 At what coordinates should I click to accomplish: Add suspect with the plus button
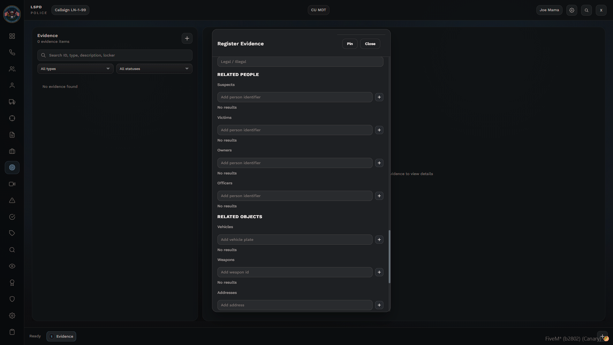click(x=379, y=97)
